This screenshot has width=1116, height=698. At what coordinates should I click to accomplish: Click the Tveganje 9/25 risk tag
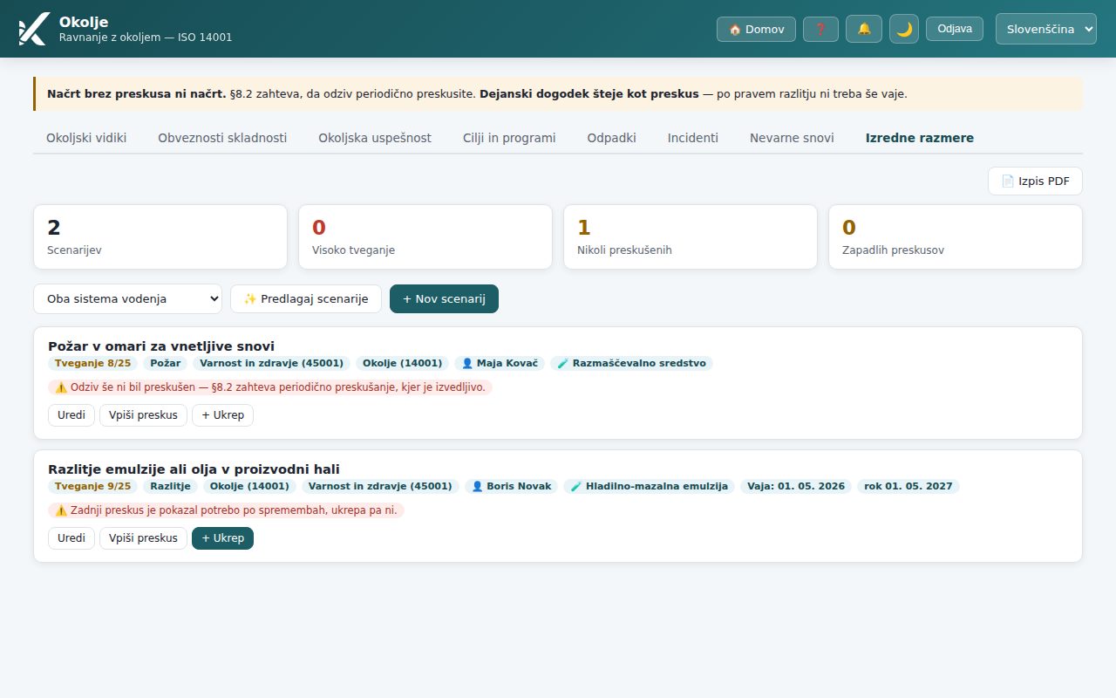(x=92, y=486)
